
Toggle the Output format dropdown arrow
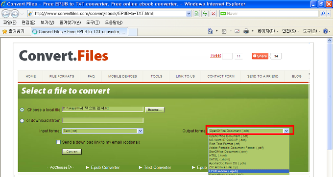click(x=286, y=131)
